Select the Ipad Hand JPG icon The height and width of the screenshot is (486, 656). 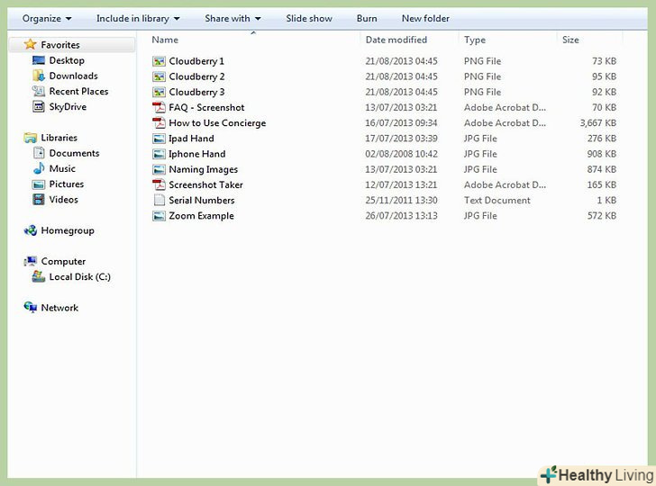[159, 139]
